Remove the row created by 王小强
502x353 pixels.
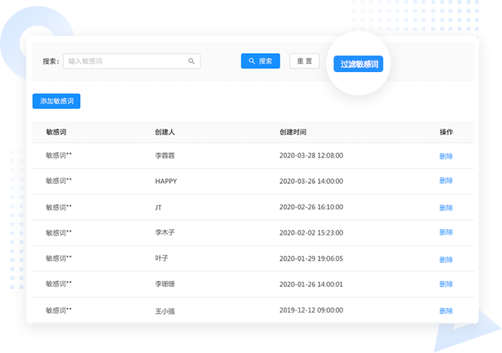pyautogui.click(x=446, y=310)
